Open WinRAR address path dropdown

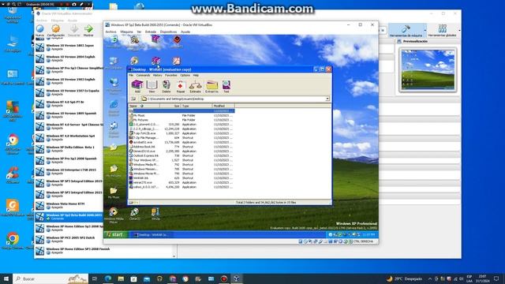(327, 99)
